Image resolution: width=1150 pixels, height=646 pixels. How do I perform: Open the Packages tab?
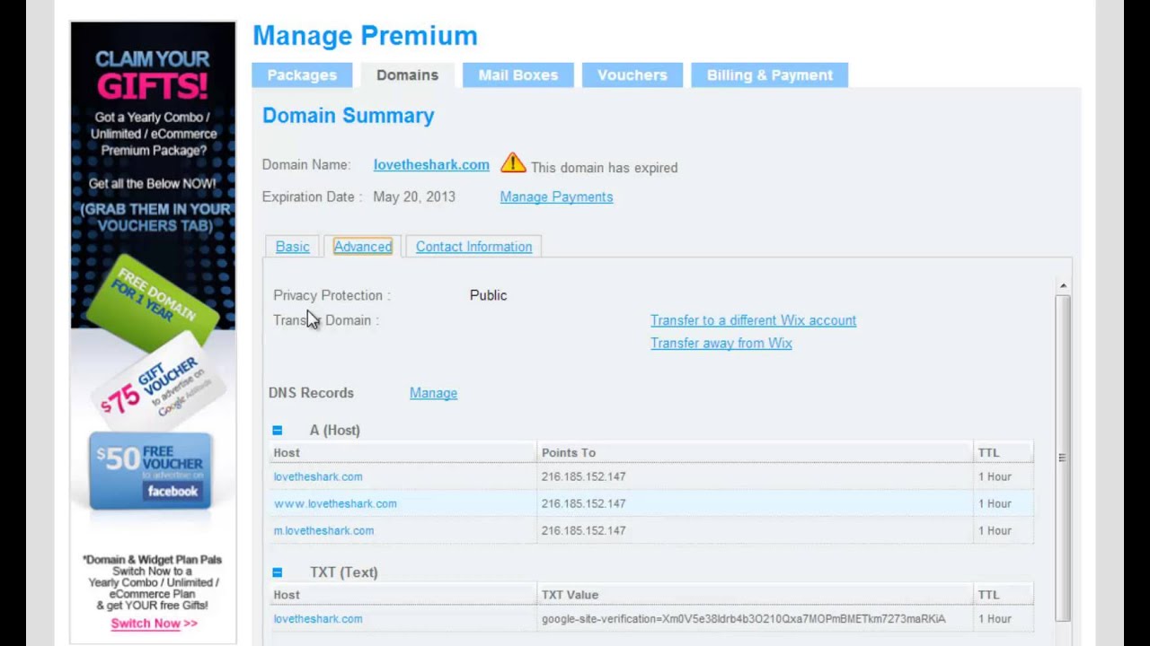(302, 75)
